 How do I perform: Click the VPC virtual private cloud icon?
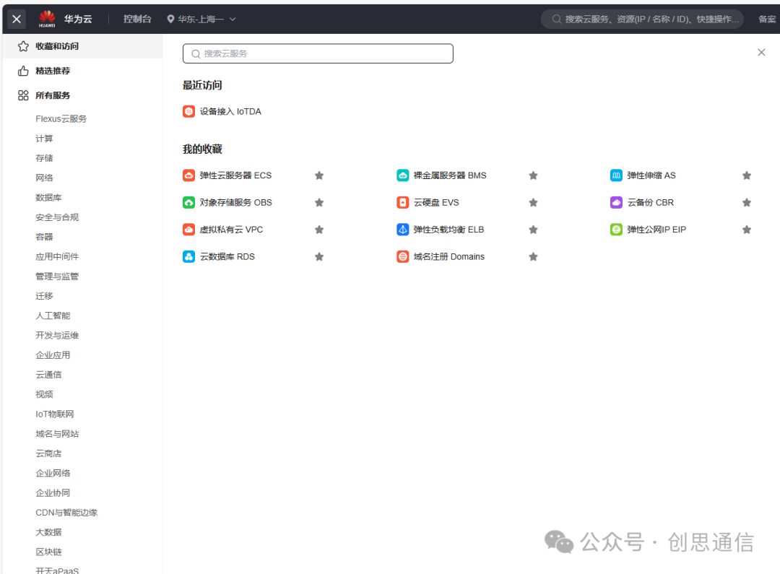(x=188, y=230)
